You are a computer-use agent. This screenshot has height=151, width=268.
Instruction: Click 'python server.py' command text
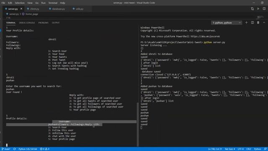click(x=214, y=42)
